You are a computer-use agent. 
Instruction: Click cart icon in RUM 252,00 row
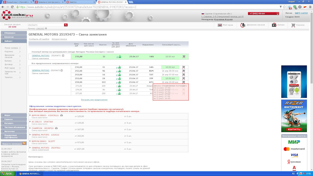click(x=184, y=71)
